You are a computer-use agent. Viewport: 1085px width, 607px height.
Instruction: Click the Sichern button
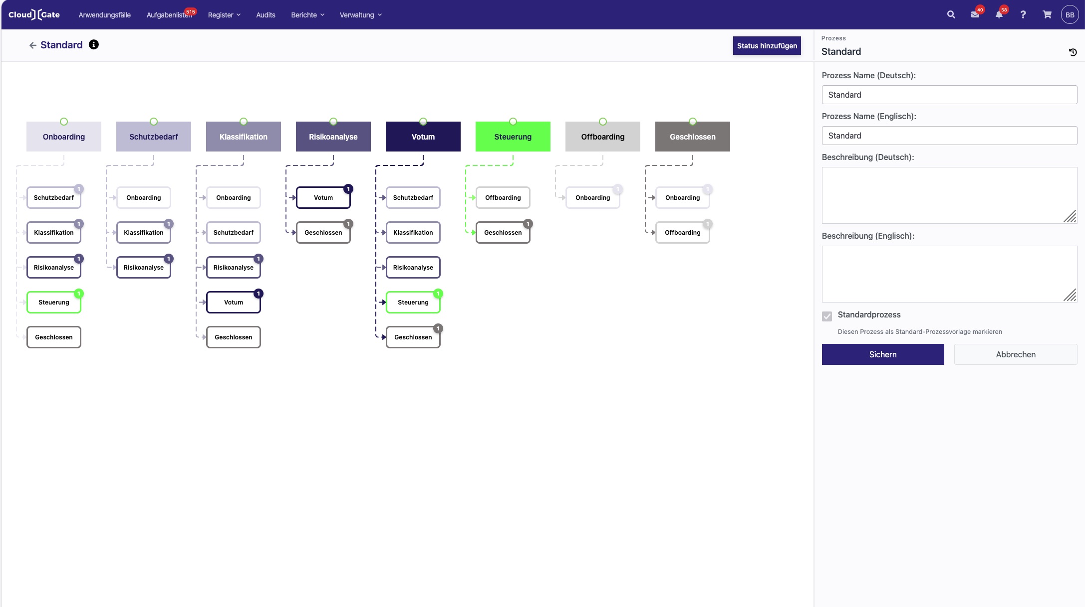tap(882, 354)
